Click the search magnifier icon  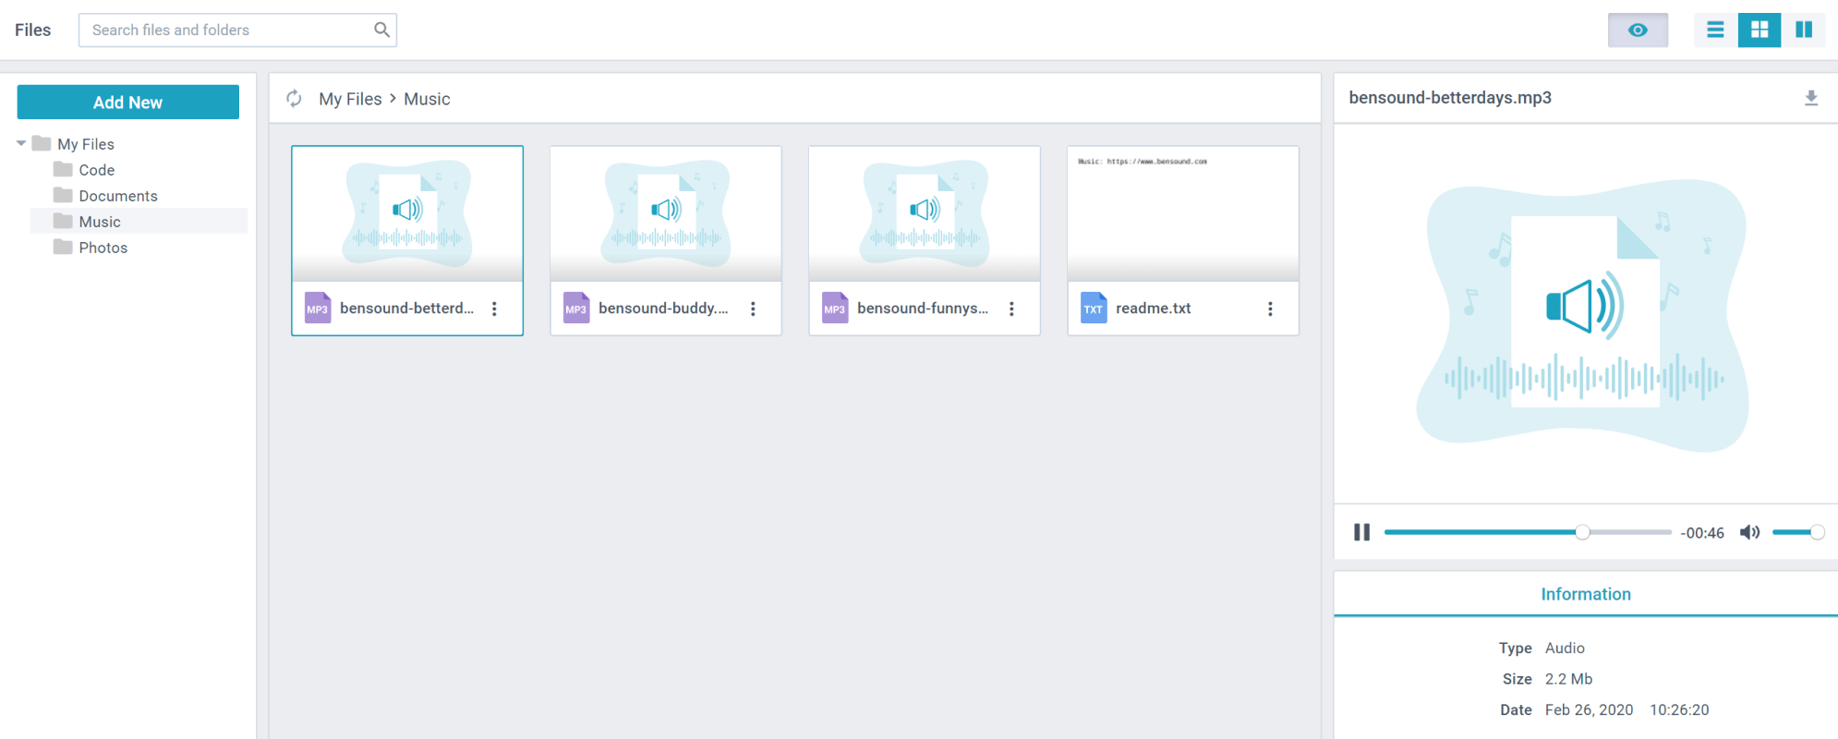pyautogui.click(x=381, y=30)
